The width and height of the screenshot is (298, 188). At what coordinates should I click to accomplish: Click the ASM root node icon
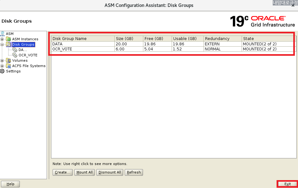pos(2,34)
